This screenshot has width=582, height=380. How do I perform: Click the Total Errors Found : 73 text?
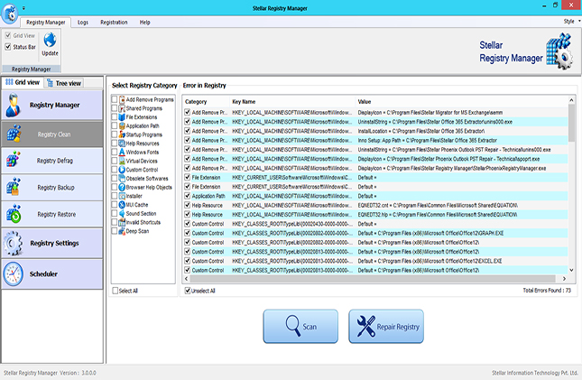tap(547, 291)
